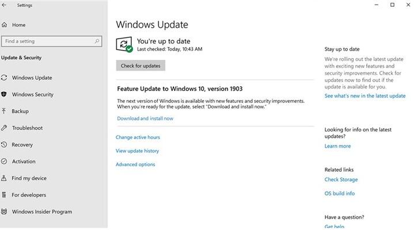This screenshot has width=414, height=235.
Task: Open the Check Storage related link
Action: click(341, 179)
